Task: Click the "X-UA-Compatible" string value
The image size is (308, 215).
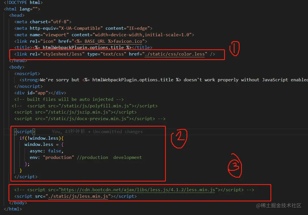Action: coord(81,28)
